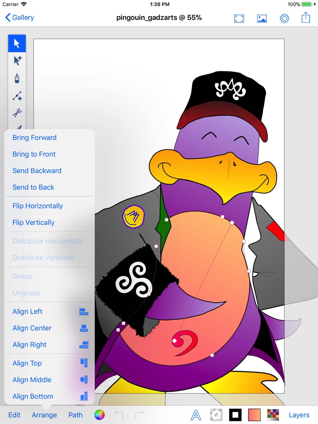Viewport: 318px width, 424px height.
Task: Select the Scissors tool
Action: tap(17, 113)
